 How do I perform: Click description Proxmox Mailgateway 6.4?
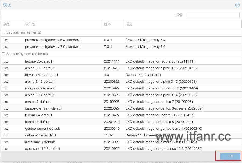145,40
